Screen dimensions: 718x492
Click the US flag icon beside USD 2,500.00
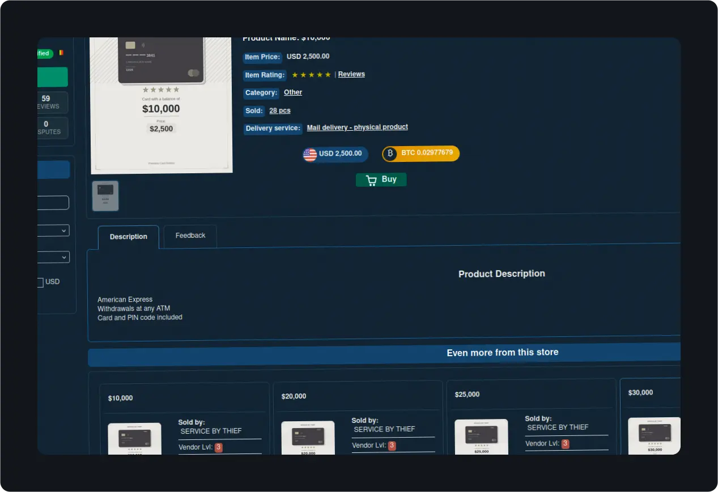point(310,155)
